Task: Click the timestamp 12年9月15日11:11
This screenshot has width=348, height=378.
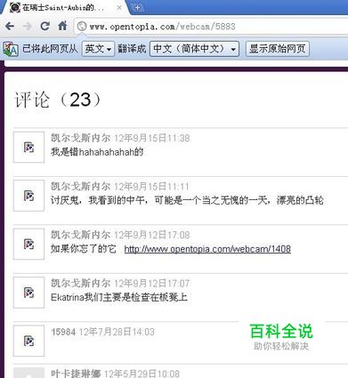Action: pos(151,186)
